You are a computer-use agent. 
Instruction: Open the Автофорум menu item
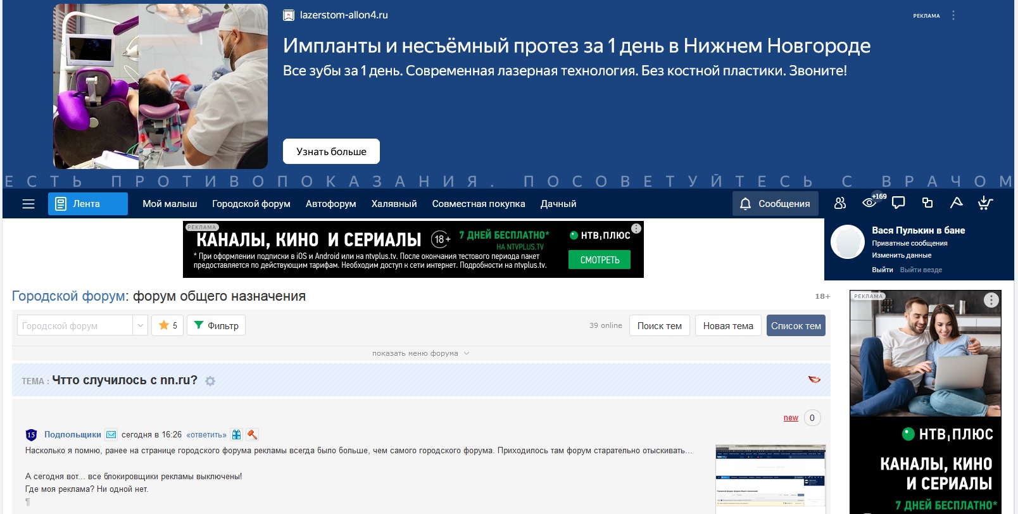(330, 204)
